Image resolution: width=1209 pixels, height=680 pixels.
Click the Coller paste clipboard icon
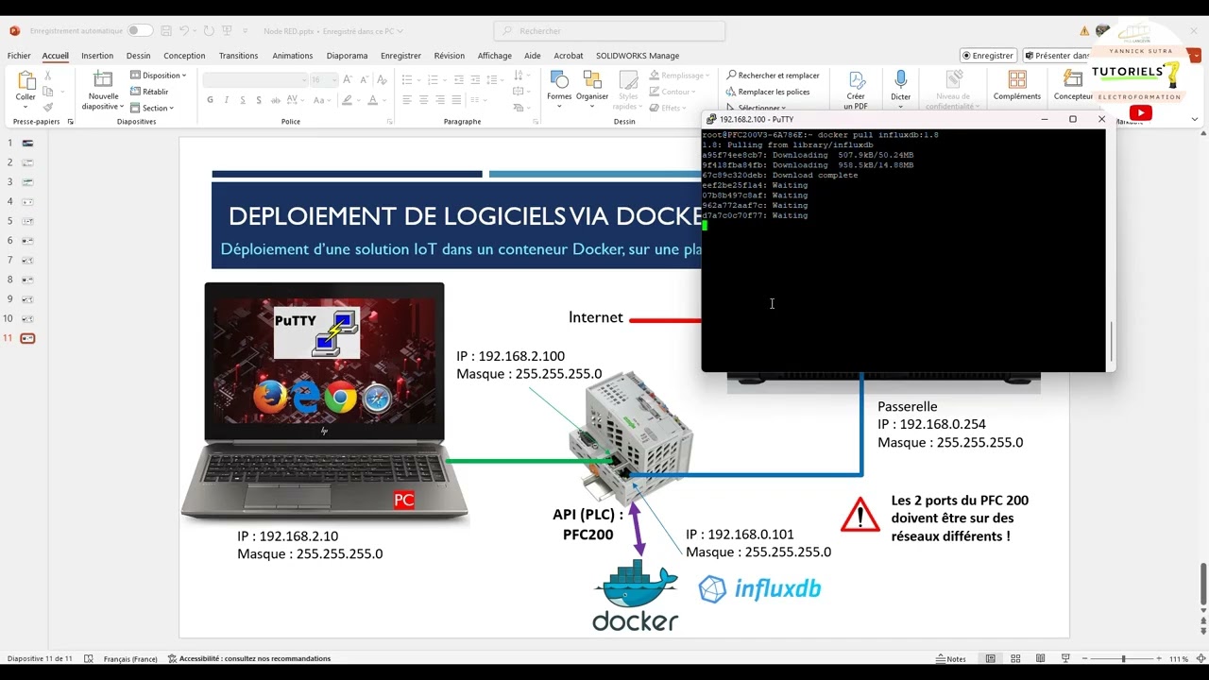[26, 81]
